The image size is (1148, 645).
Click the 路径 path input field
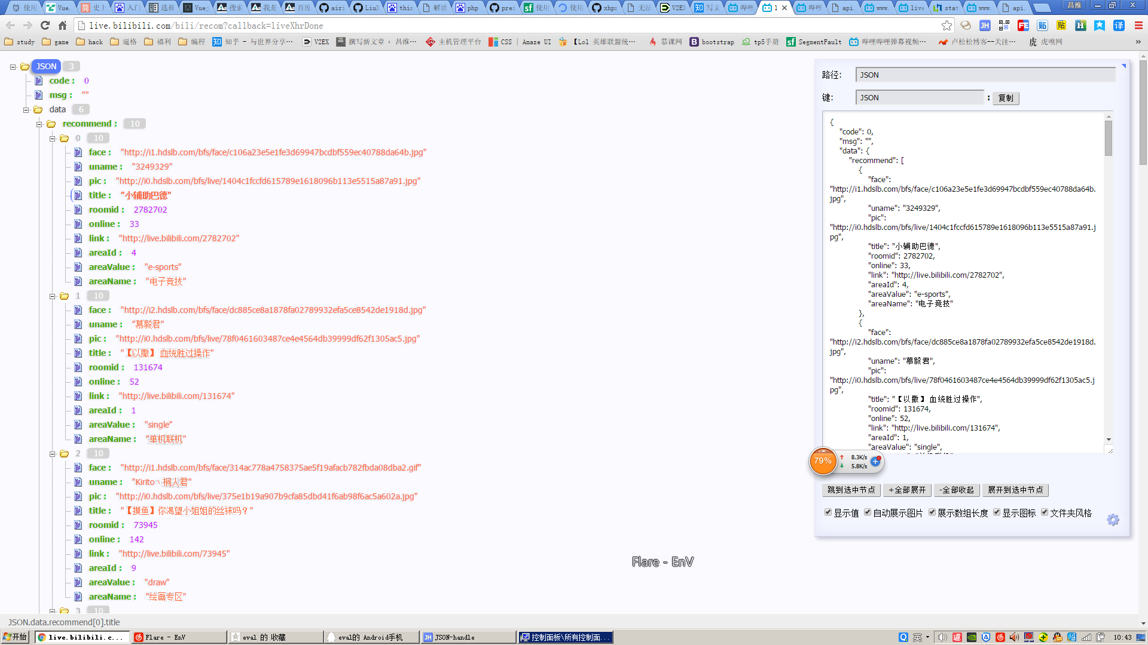click(x=985, y=75)
